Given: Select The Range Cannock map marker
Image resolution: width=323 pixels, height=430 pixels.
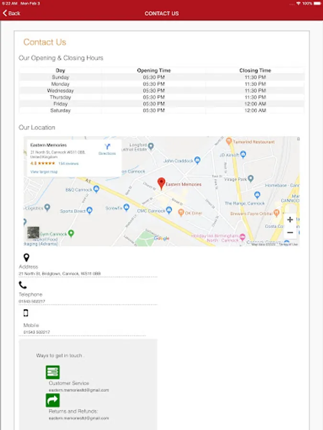Looking at the screenshot, I should point(257,195).
